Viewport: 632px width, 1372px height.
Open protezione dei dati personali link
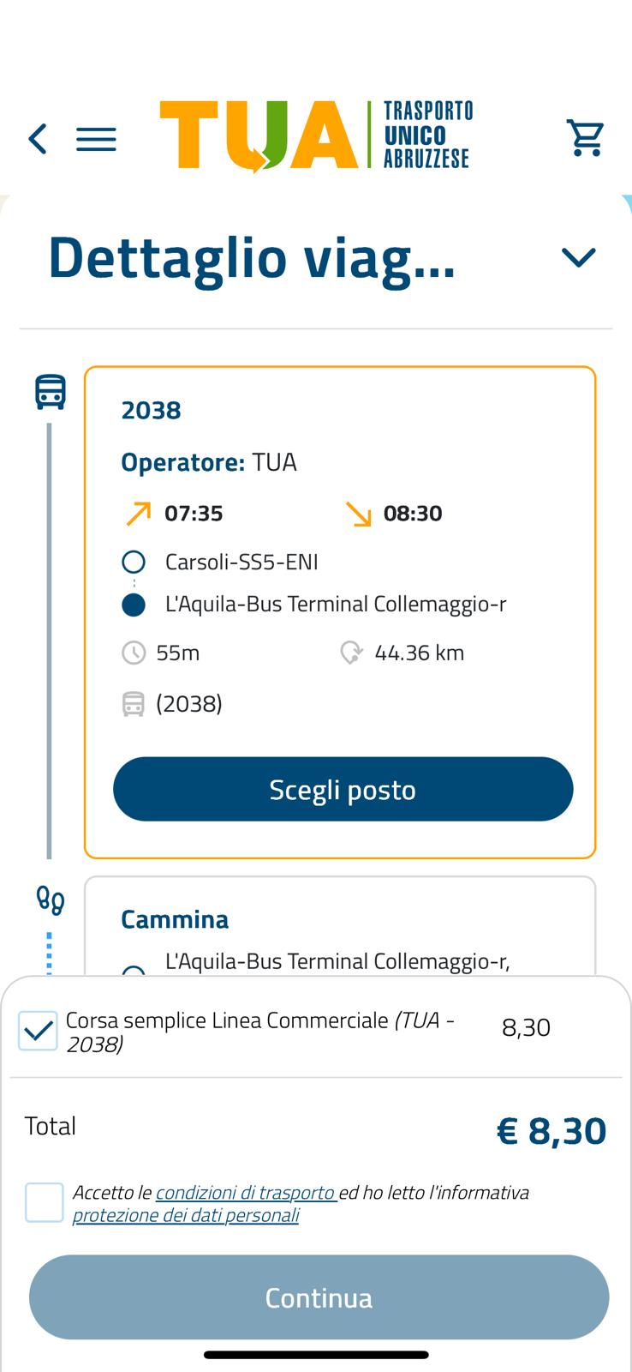click(x=186, y=1216)
